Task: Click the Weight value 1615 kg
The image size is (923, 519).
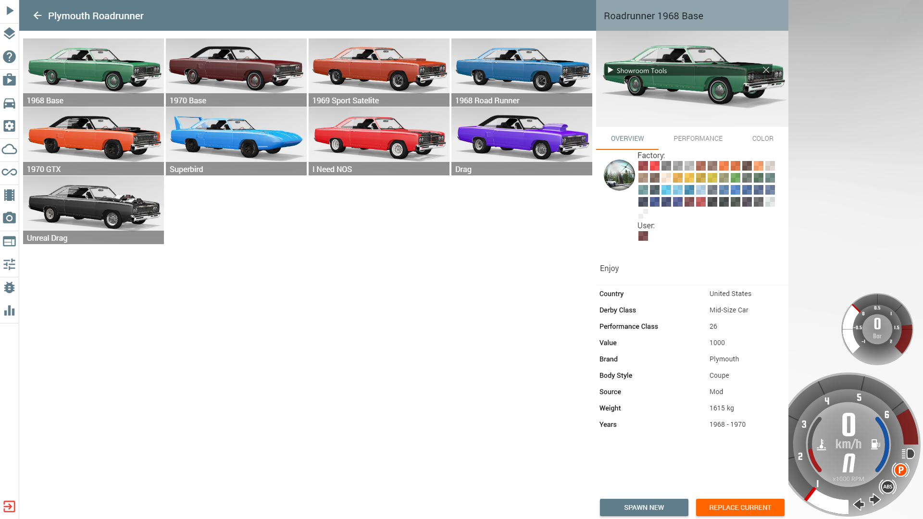Action: click(x=721, y=408)
